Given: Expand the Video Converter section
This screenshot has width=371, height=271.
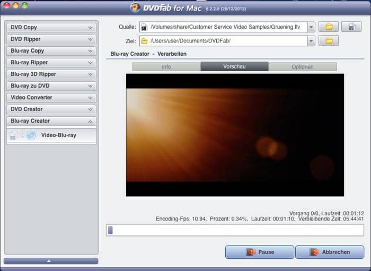Looking at the screenshot, I should (x=51, y=98).
